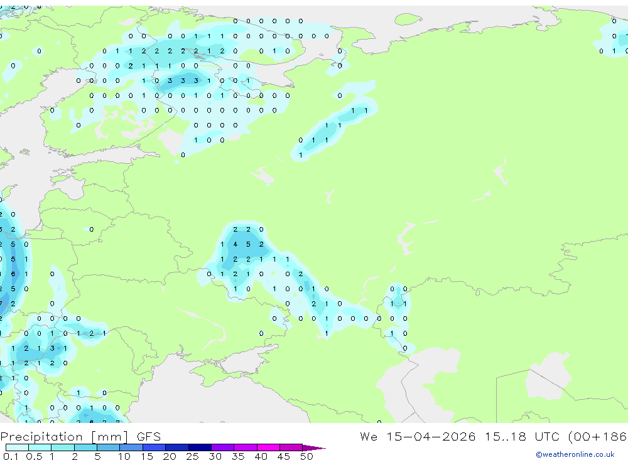Pick the 45–50 mm legend segment

point(291,447)
